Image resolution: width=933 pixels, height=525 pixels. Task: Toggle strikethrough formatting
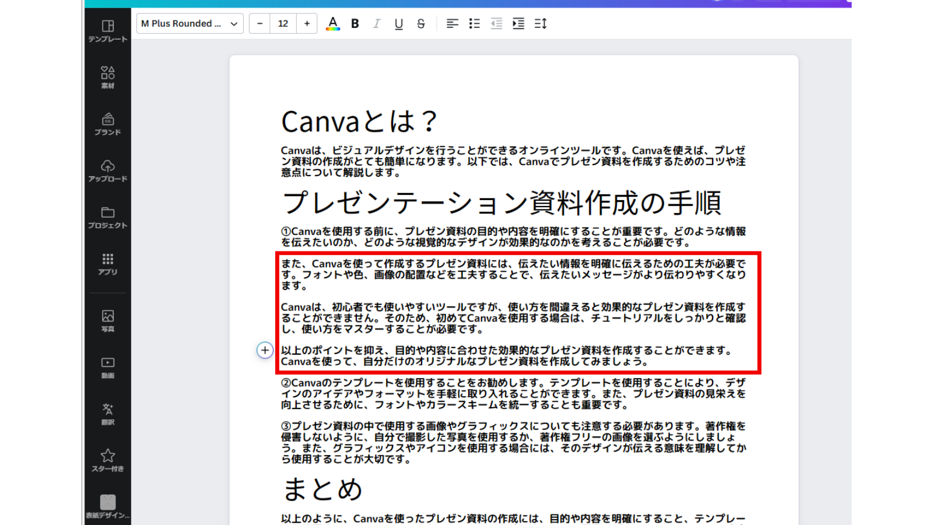421,23
